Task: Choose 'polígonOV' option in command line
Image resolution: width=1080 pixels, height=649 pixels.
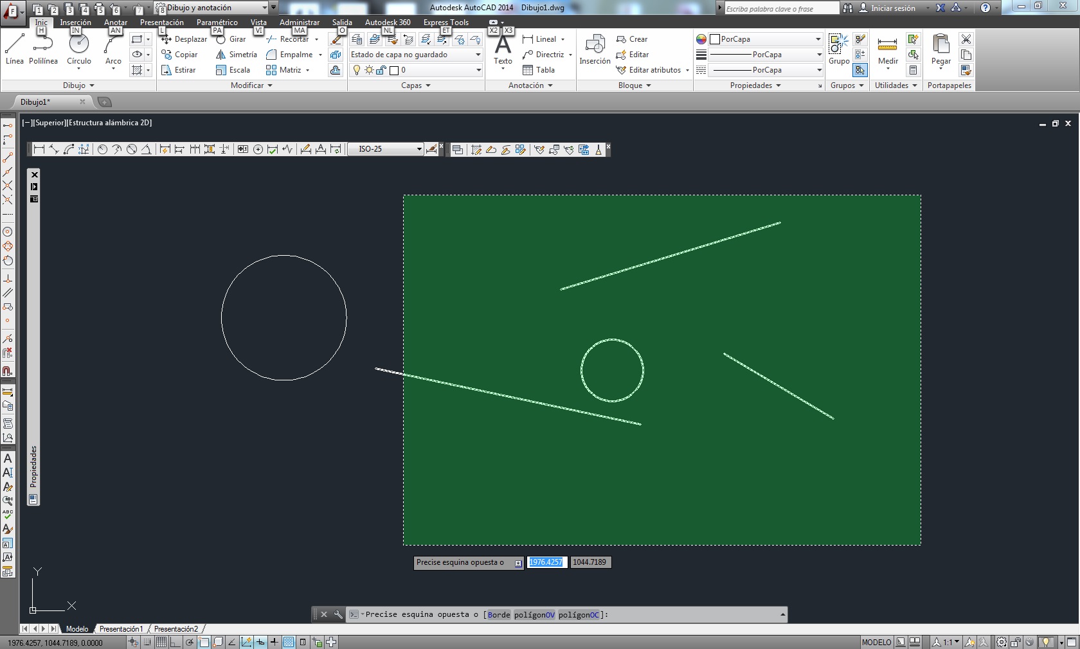Action: click(534, 615)
